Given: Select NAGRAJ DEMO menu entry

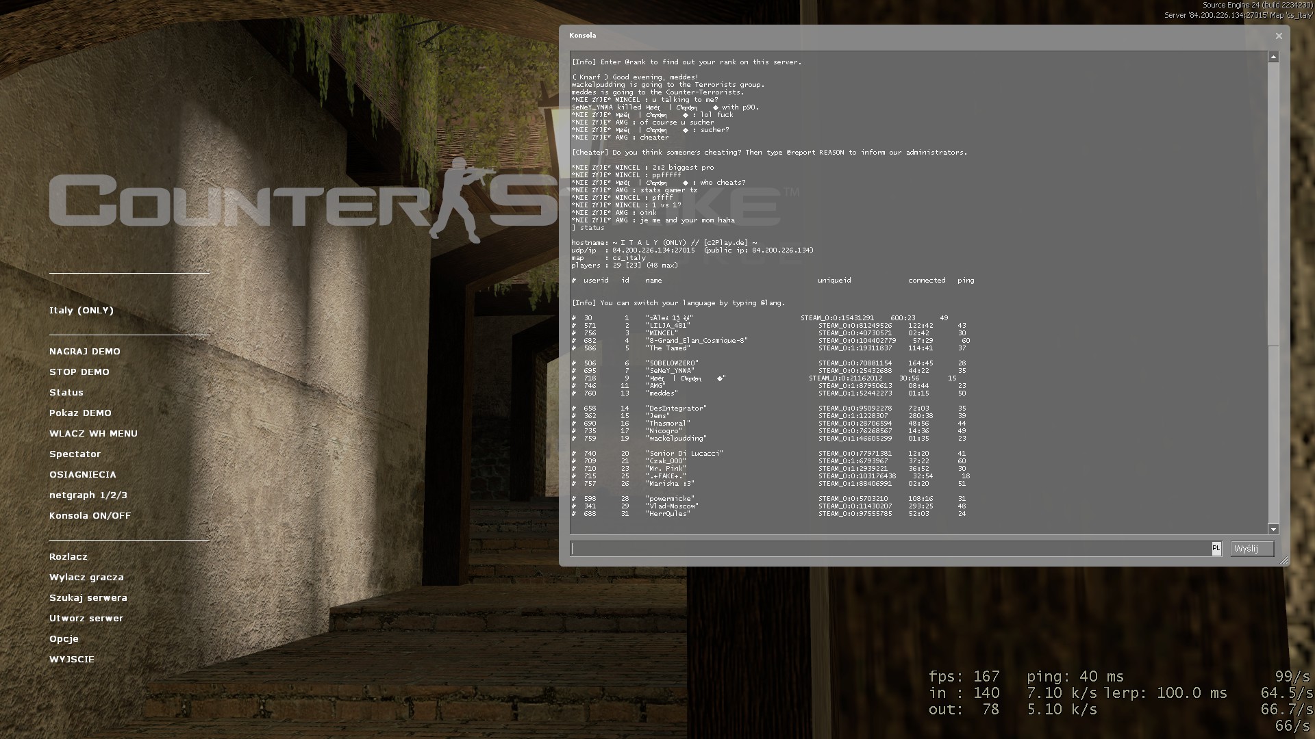Looking at the screenshot, I should (x=84, y=352).
